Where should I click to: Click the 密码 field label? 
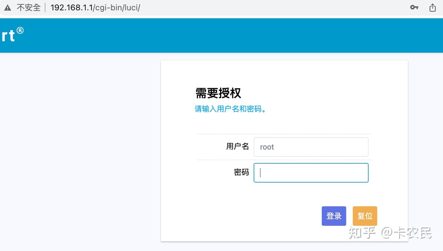click(x=241, y=172)
